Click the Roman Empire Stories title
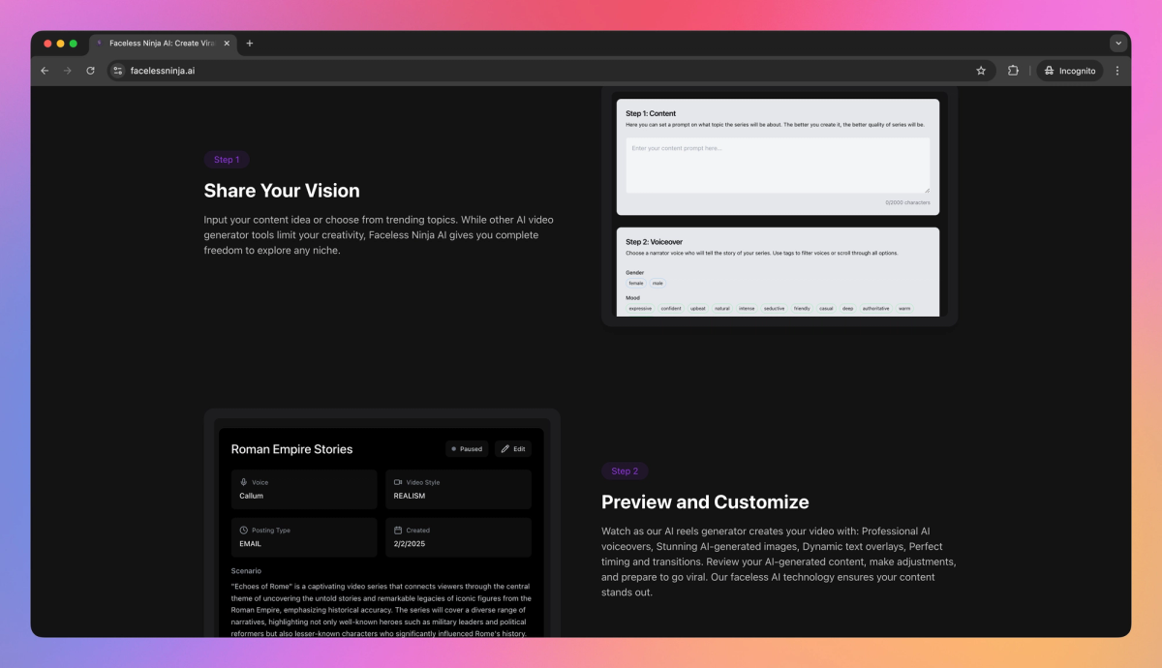This screenshot has height=668, width=1162. (291, 449)
